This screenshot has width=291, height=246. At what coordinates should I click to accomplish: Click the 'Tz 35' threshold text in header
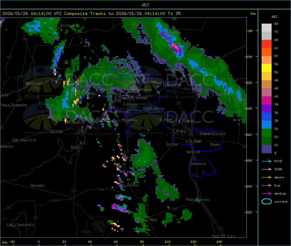(174, 14)
